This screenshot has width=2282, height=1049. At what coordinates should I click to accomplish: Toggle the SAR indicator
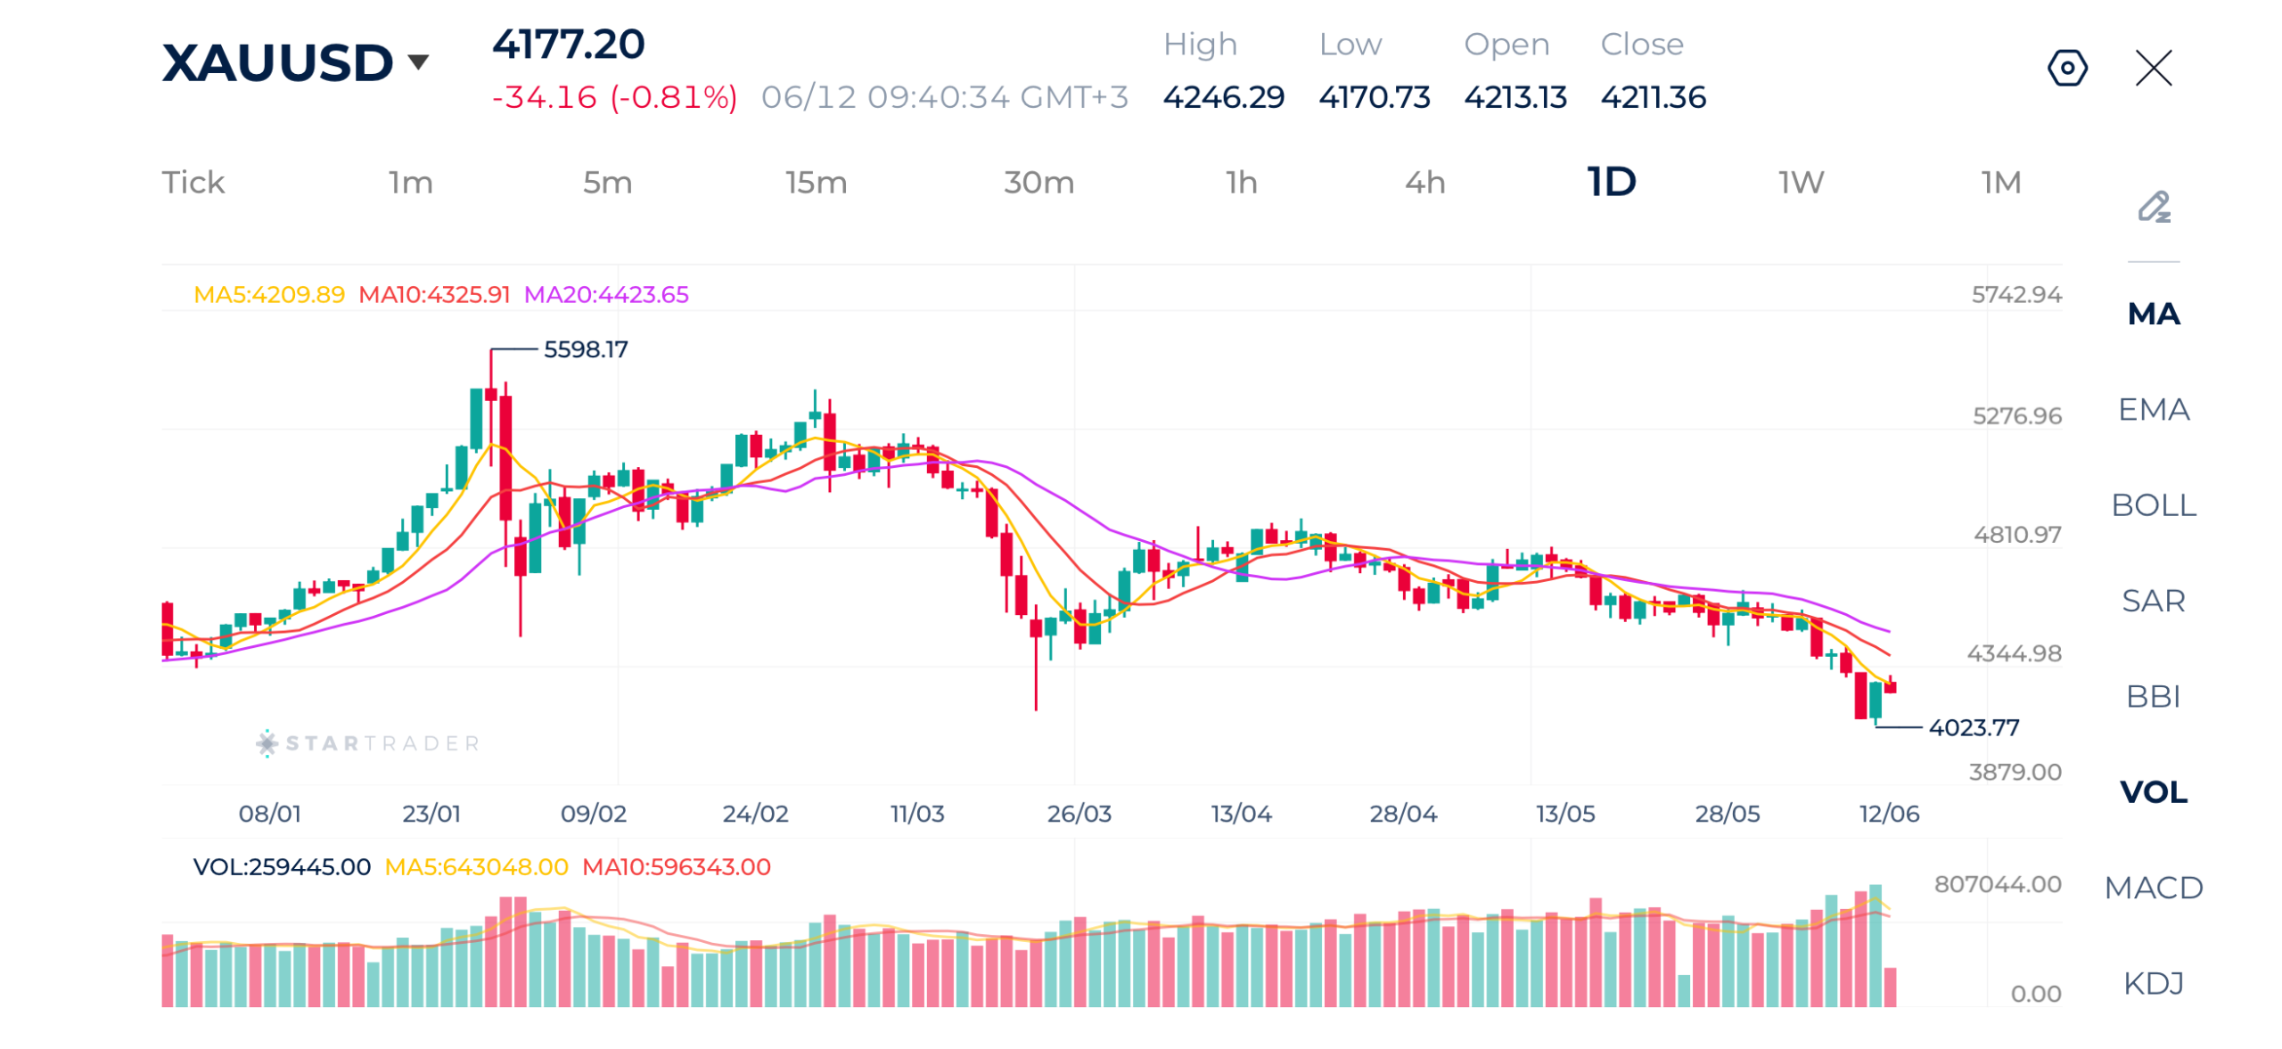click(2153, 600)
